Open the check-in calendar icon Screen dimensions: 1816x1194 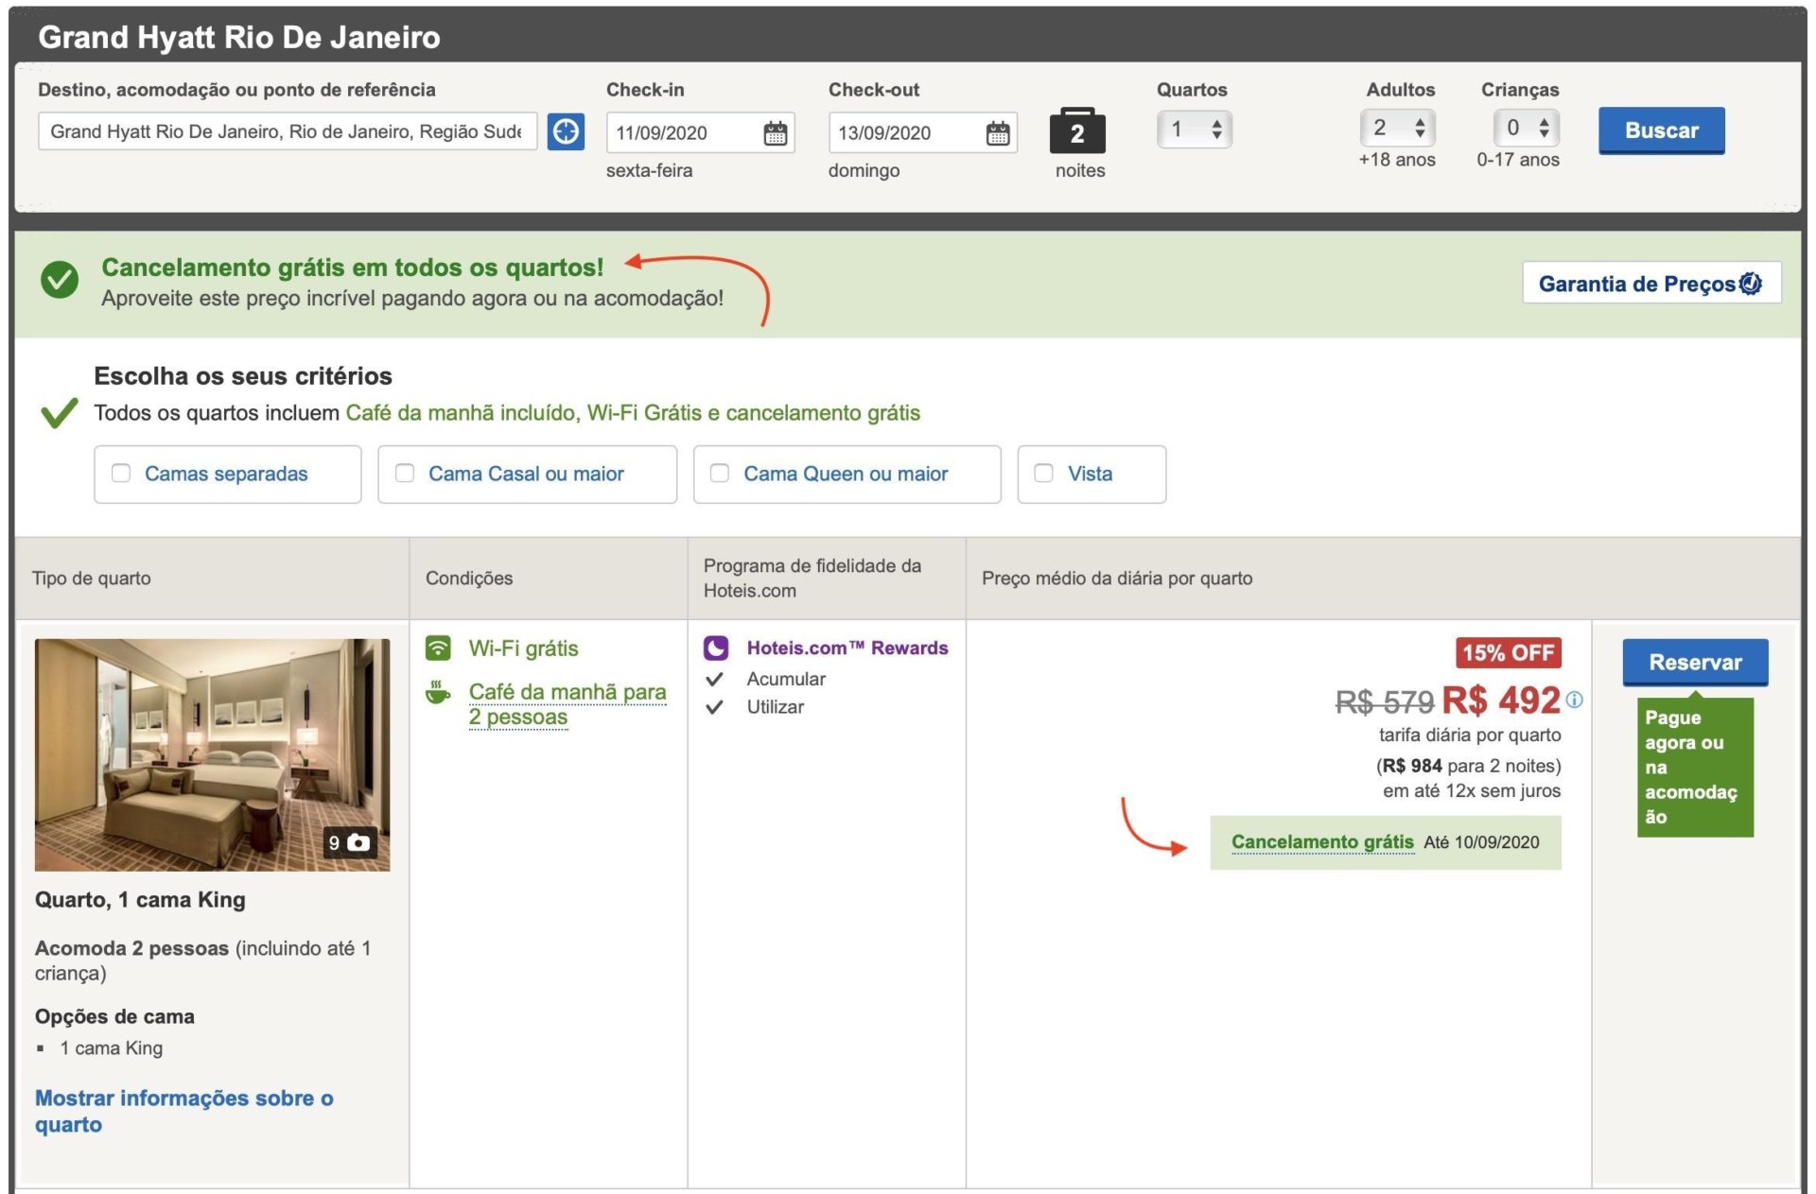tap(776, 133)
